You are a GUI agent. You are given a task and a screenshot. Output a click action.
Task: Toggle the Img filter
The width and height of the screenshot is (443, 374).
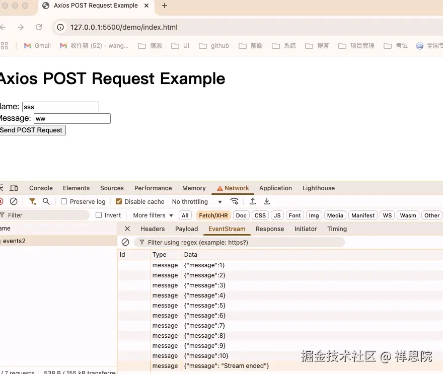[x=314, y=215]
